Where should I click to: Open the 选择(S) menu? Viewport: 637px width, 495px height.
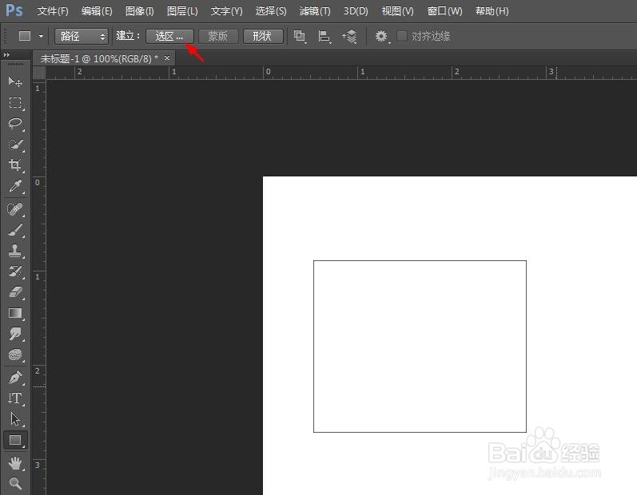(x=271, y=11)
